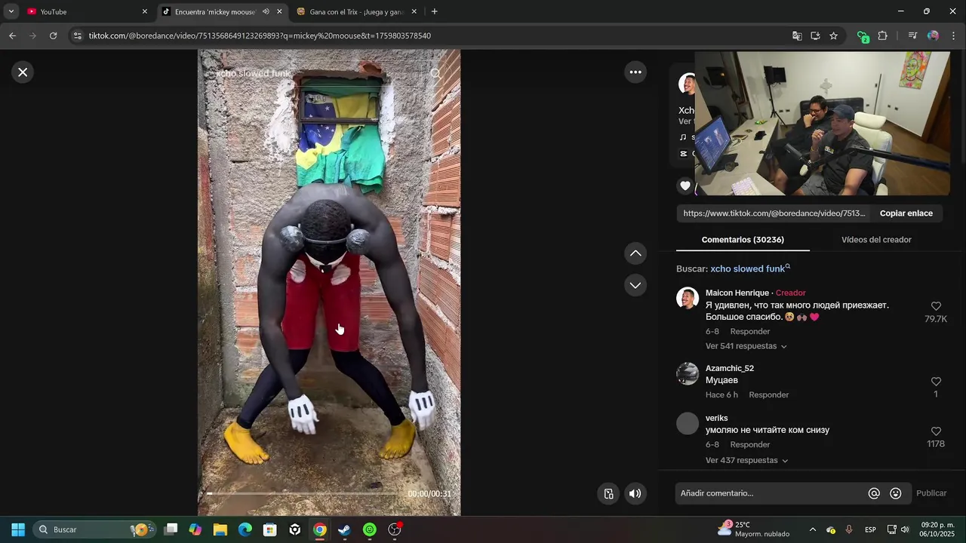Click the install app icon in the address bar

815,35
